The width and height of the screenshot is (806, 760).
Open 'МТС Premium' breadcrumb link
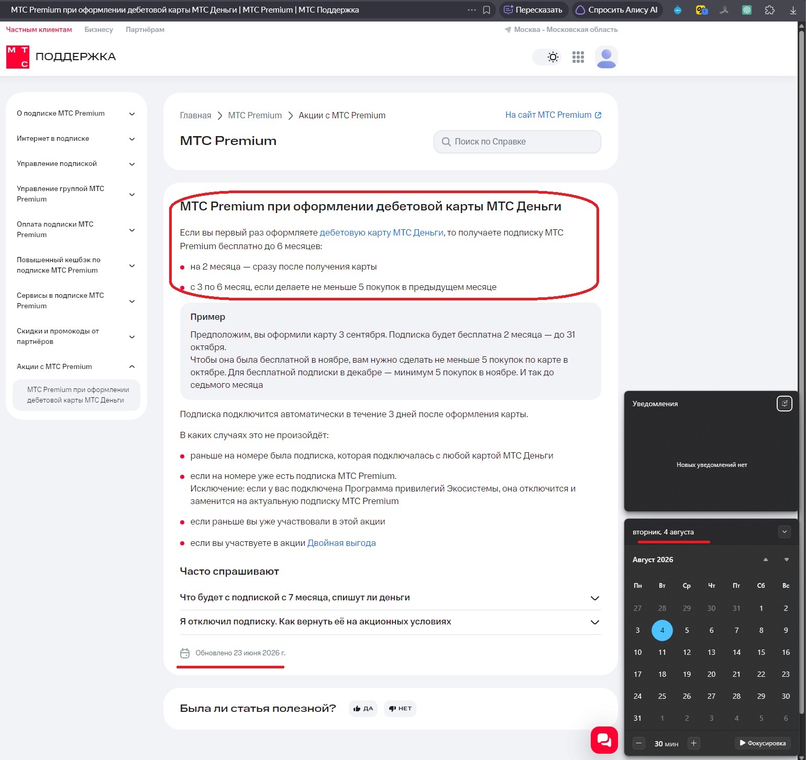click(255, 116)
